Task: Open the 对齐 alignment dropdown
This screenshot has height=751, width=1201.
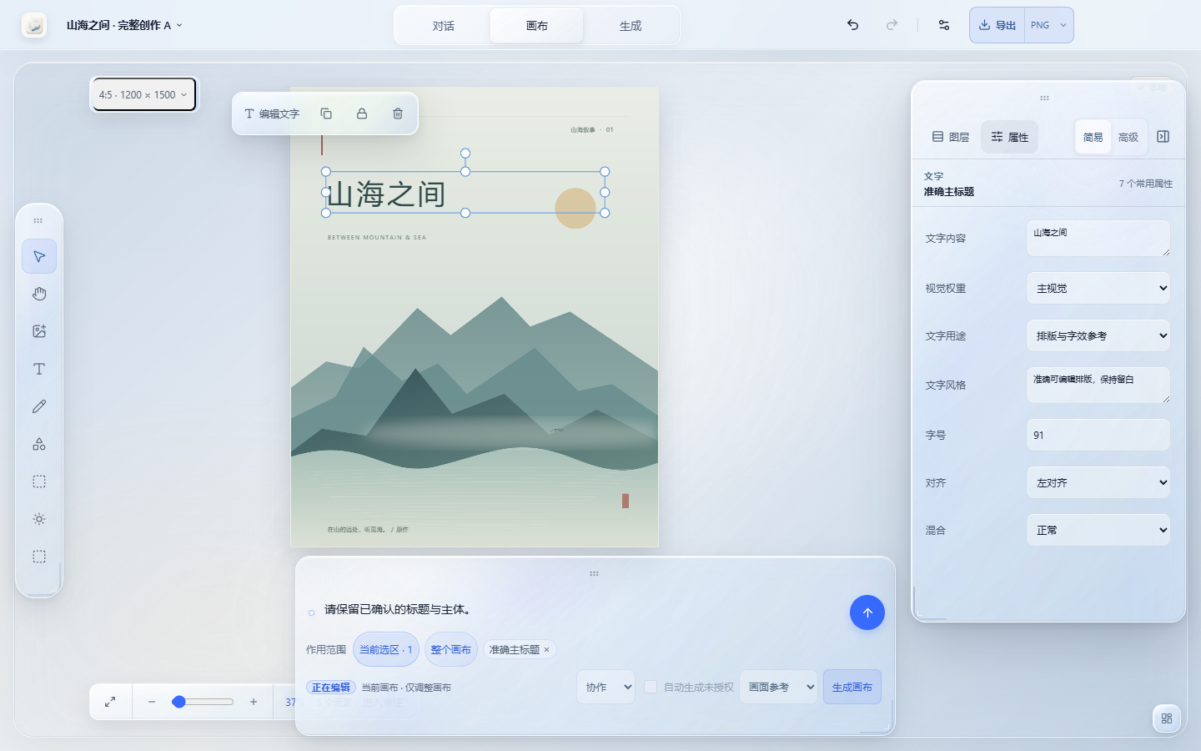Action: coord(1098,482)
